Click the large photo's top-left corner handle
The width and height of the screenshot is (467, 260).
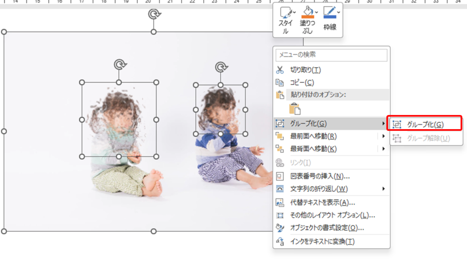point(4,32)
